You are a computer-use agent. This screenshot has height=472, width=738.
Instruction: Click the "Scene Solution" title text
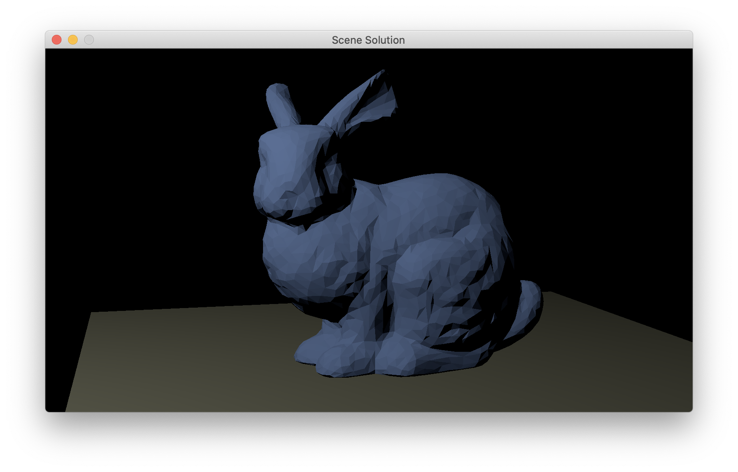368,40
